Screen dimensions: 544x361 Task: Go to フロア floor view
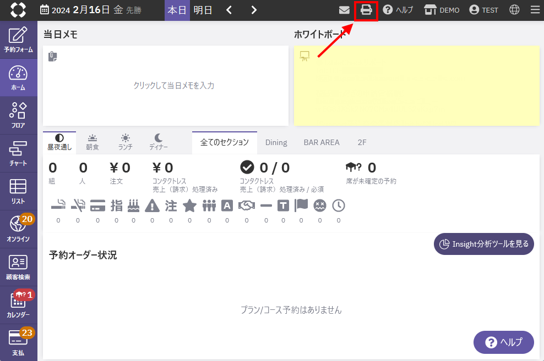pyautogui.click(x=18, y=115)
